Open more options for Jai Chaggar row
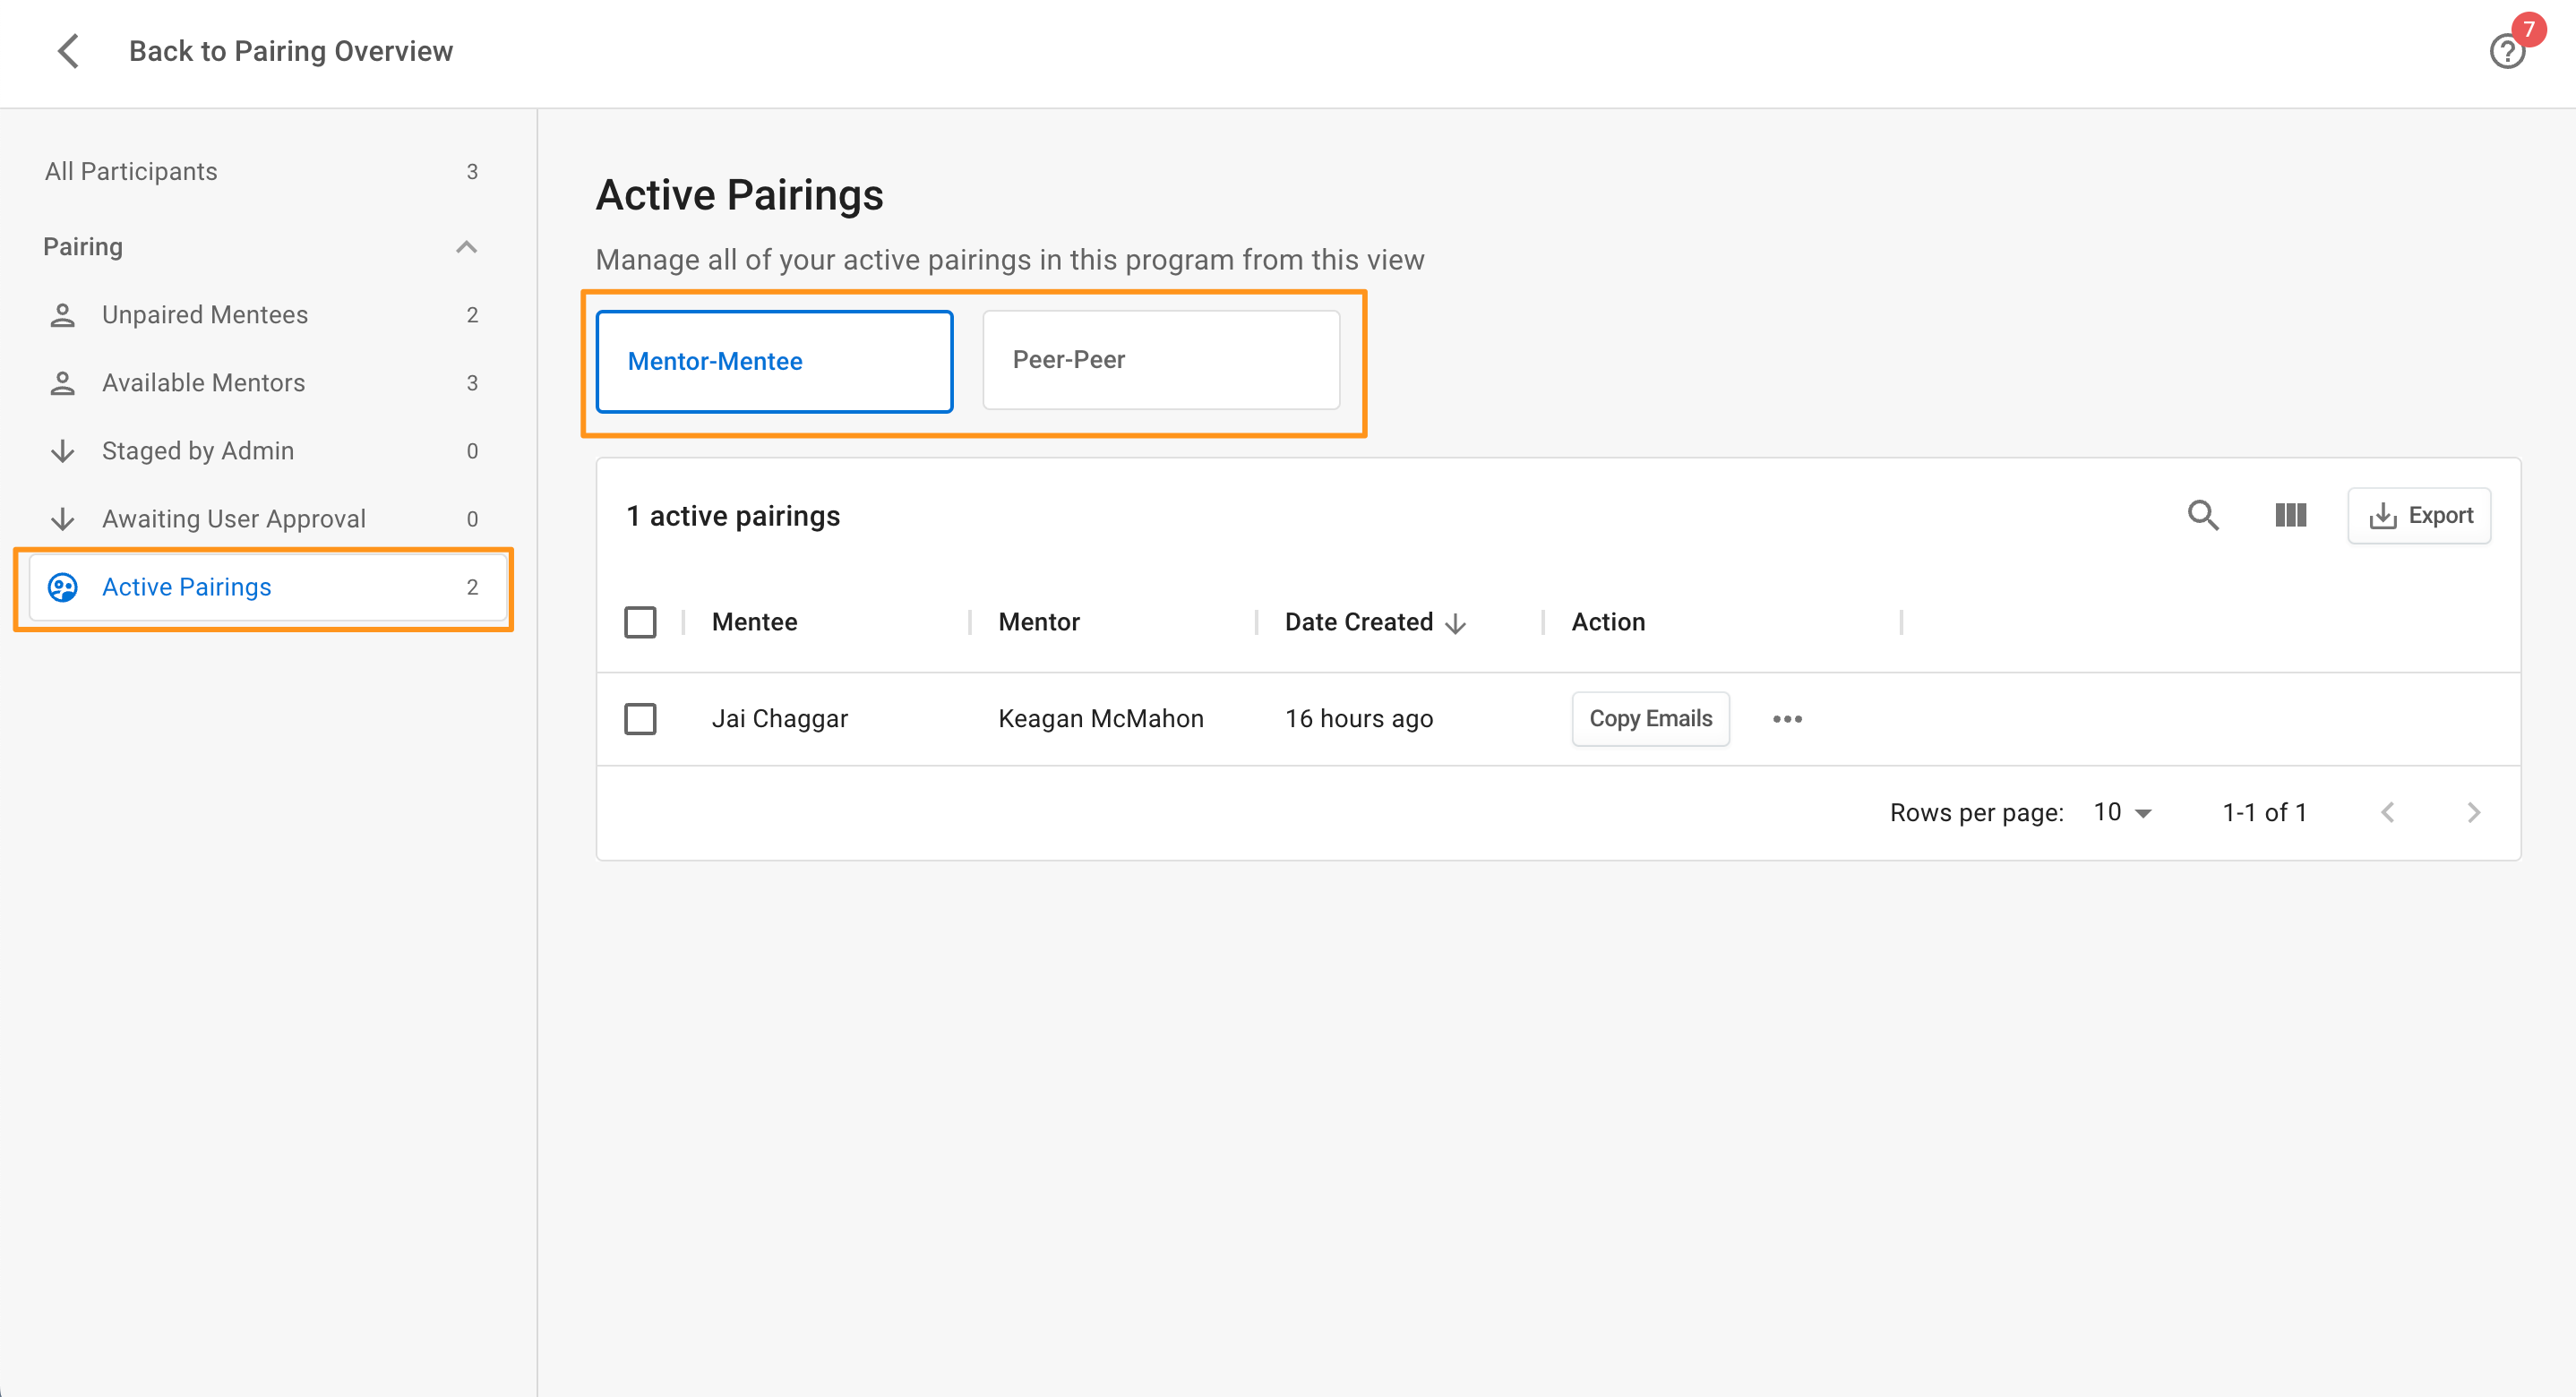Viewport: 2576px width, 1397px height. coord(1787,719)
